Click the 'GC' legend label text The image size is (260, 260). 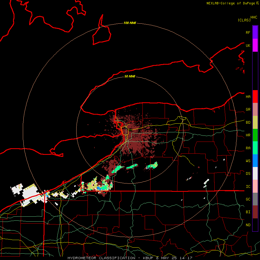pos(248,199)
